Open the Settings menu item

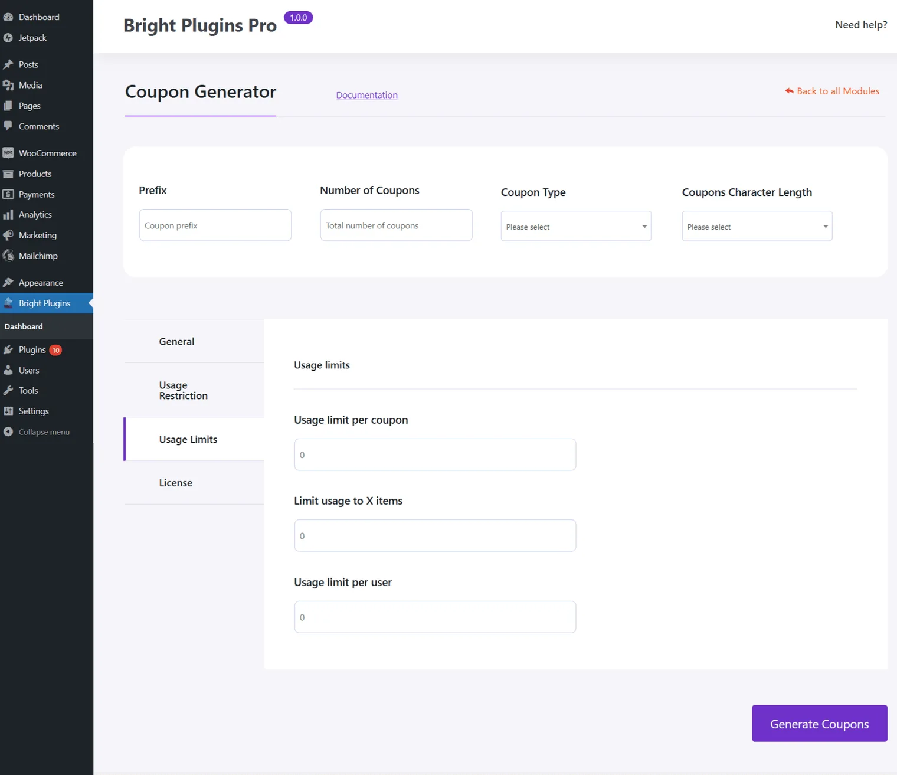click(47, 411)
